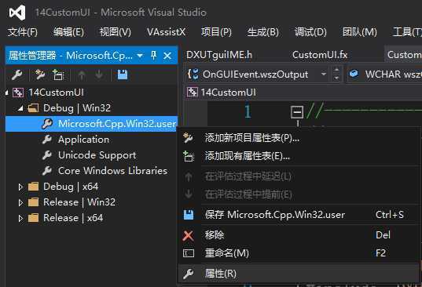Choose 添加新项目属性表(P)... from context menu
422x287 pixels.
pos(299,138)
